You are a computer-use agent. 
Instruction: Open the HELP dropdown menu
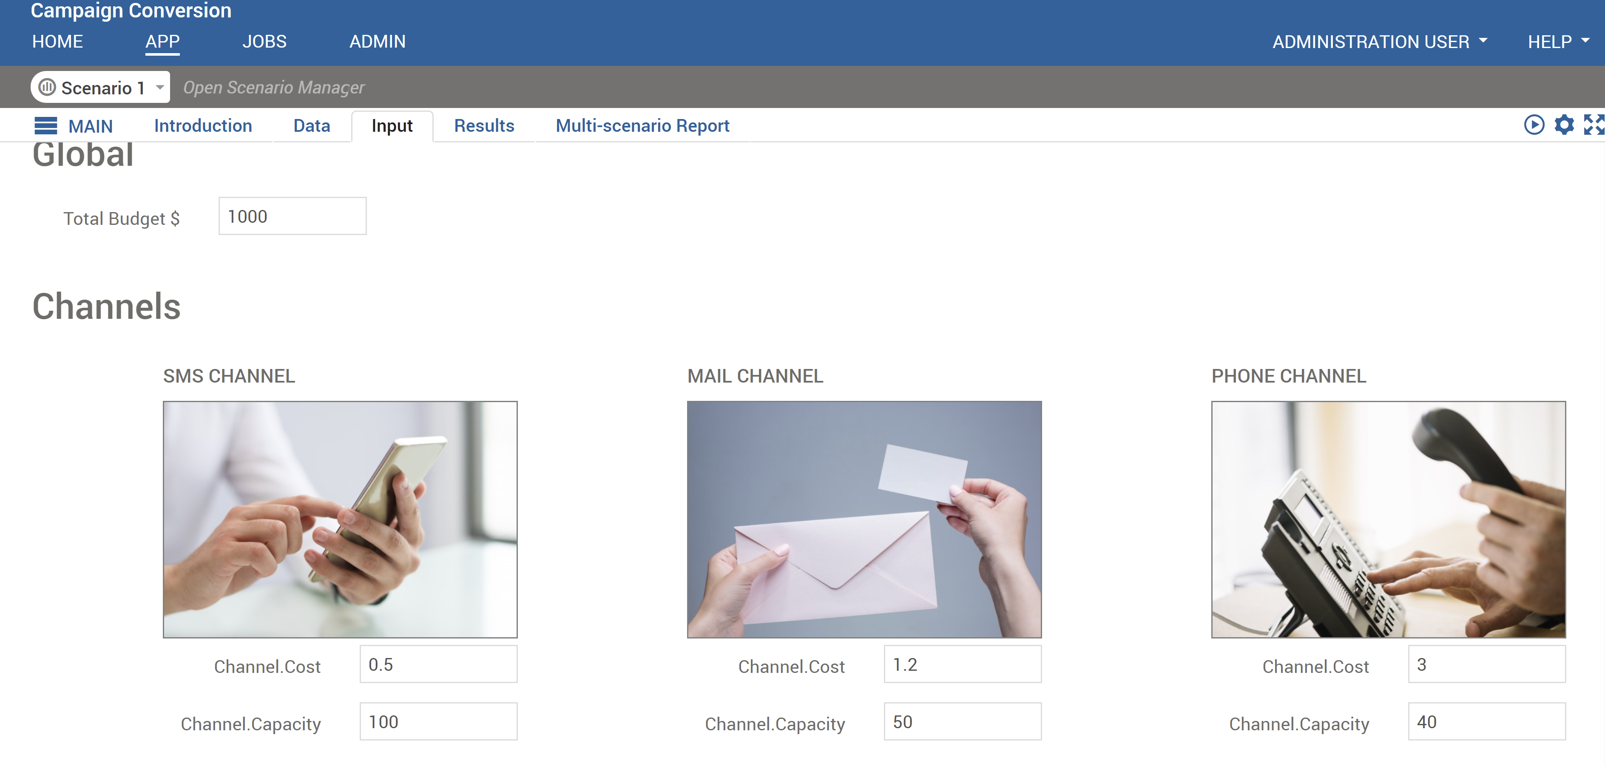coord(1558,42)
